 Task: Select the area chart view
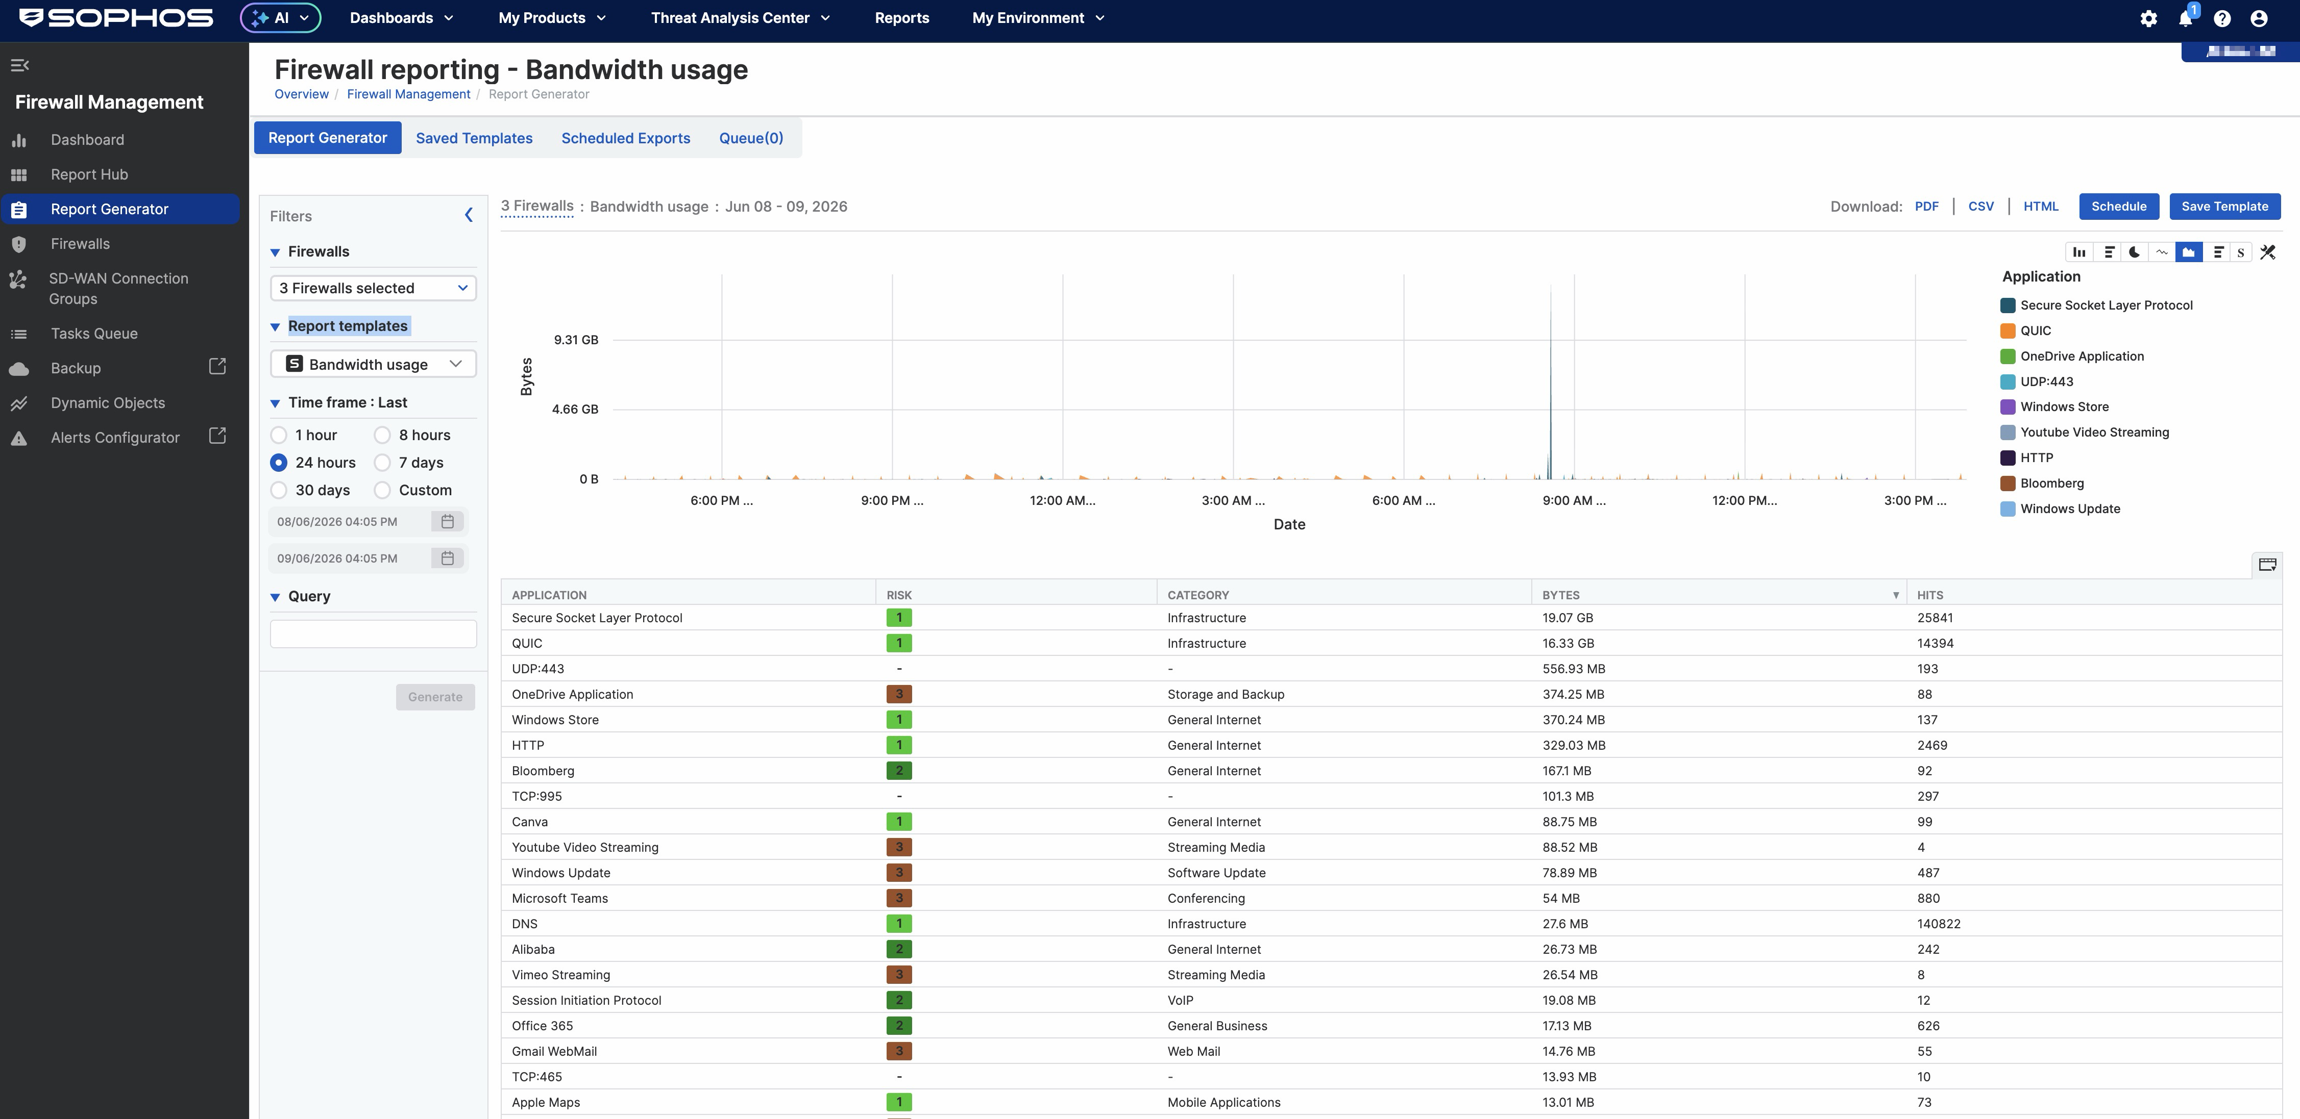(x=2188, y=252)
